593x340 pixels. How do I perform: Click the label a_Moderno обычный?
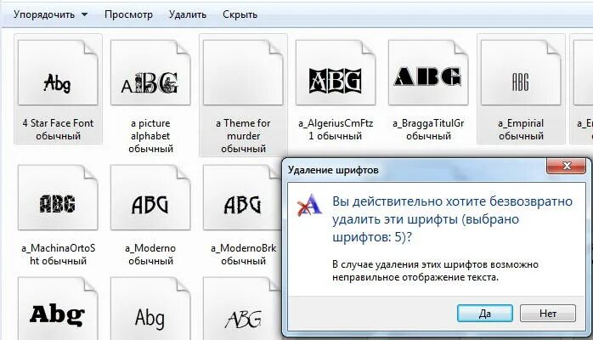point(150,254)
